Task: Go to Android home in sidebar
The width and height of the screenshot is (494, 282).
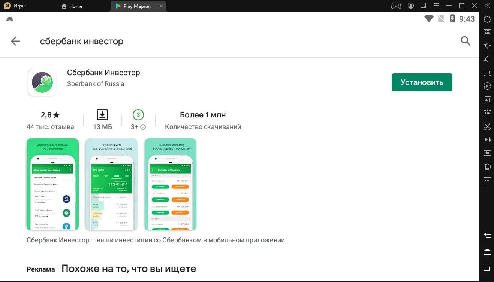Action: [487, 252]
